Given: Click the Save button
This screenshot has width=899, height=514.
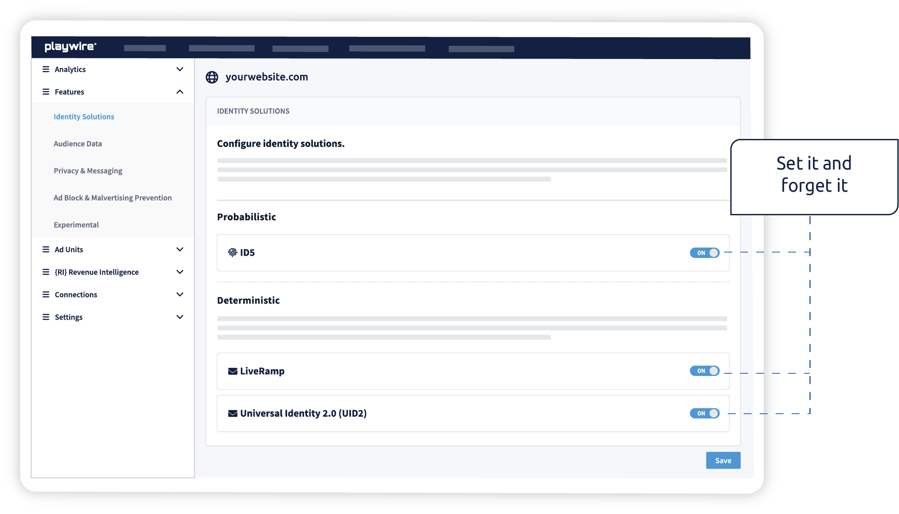Looking at the screenshot, I should pos(722,460).
